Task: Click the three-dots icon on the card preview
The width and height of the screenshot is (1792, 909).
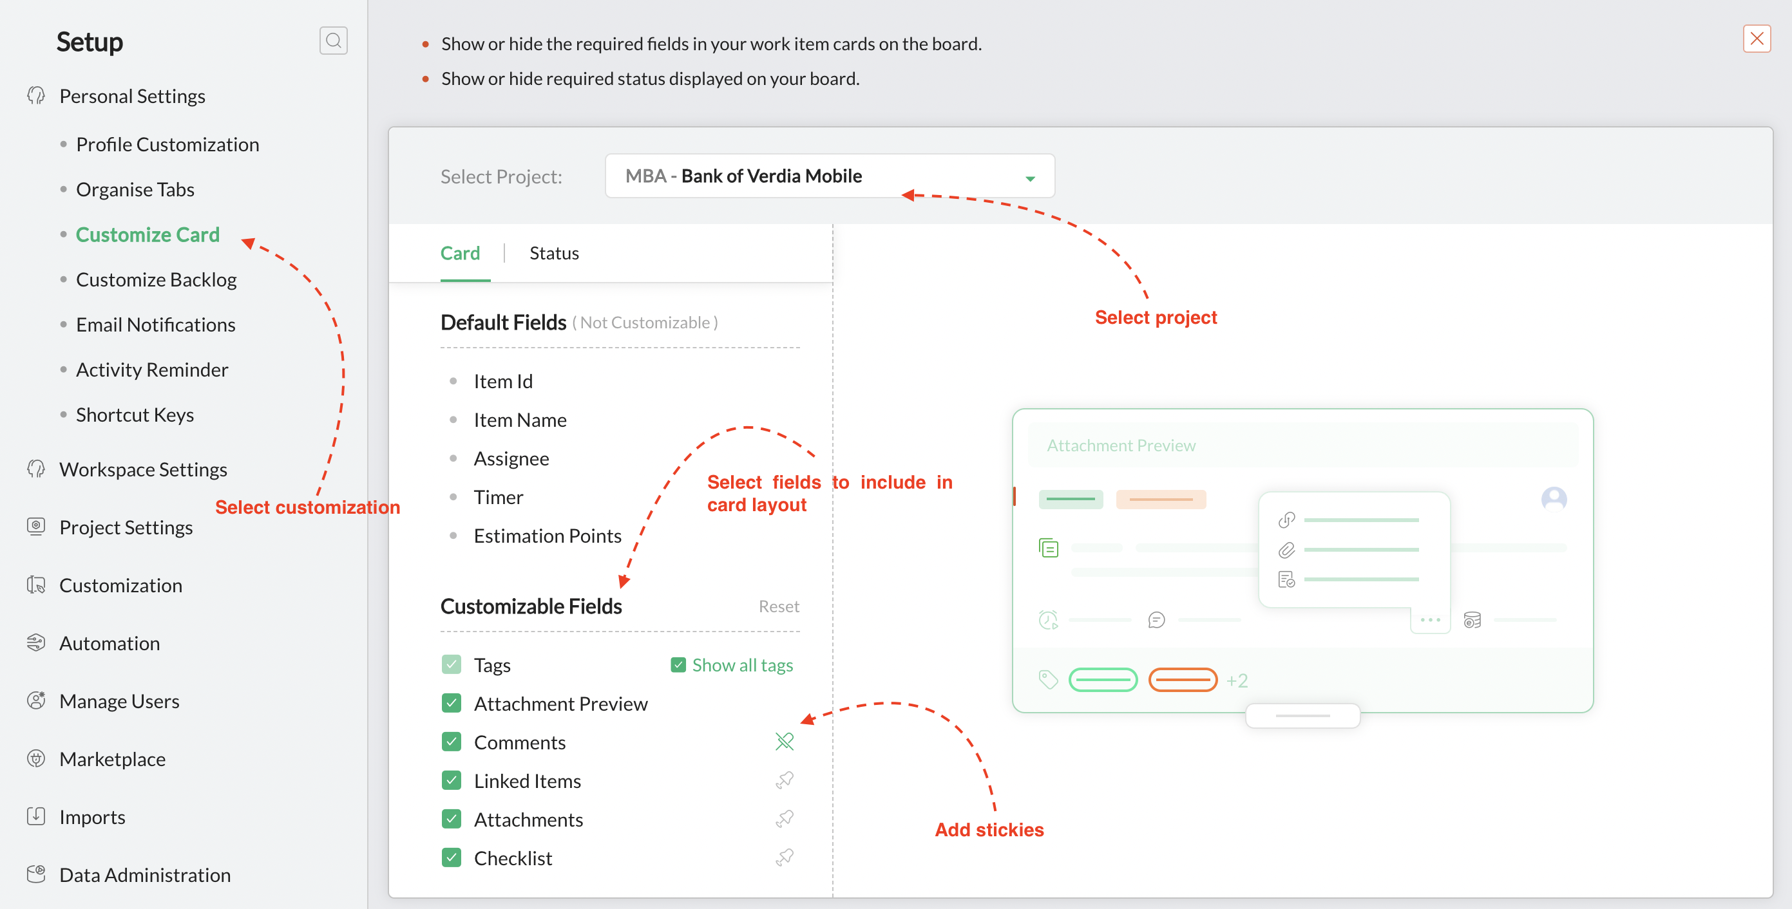Action: tap(1429, 619)
